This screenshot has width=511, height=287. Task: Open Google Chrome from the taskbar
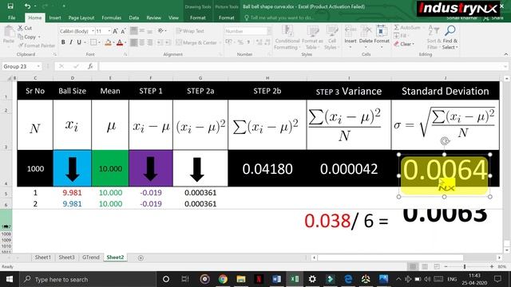[x=223, y=279]
